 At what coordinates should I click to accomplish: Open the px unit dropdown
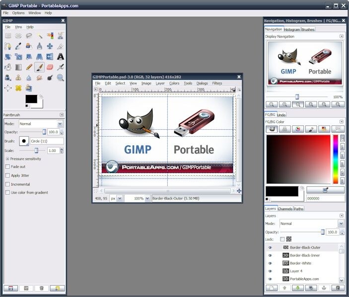point(120,198)
